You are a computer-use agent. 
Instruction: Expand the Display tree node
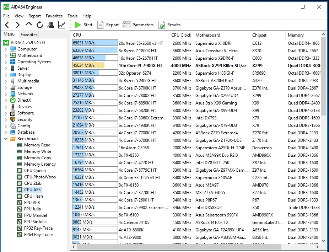[6, 75]
